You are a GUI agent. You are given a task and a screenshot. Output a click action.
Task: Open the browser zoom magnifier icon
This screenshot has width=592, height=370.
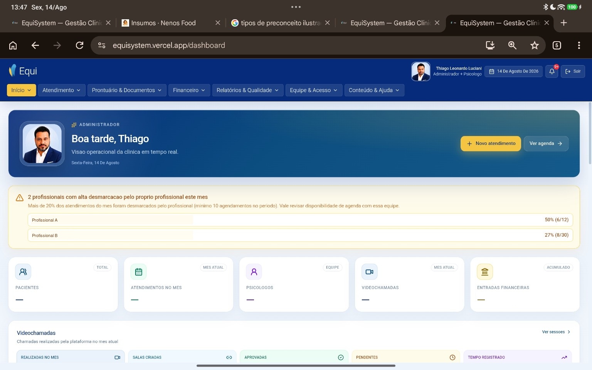(512, 45)
